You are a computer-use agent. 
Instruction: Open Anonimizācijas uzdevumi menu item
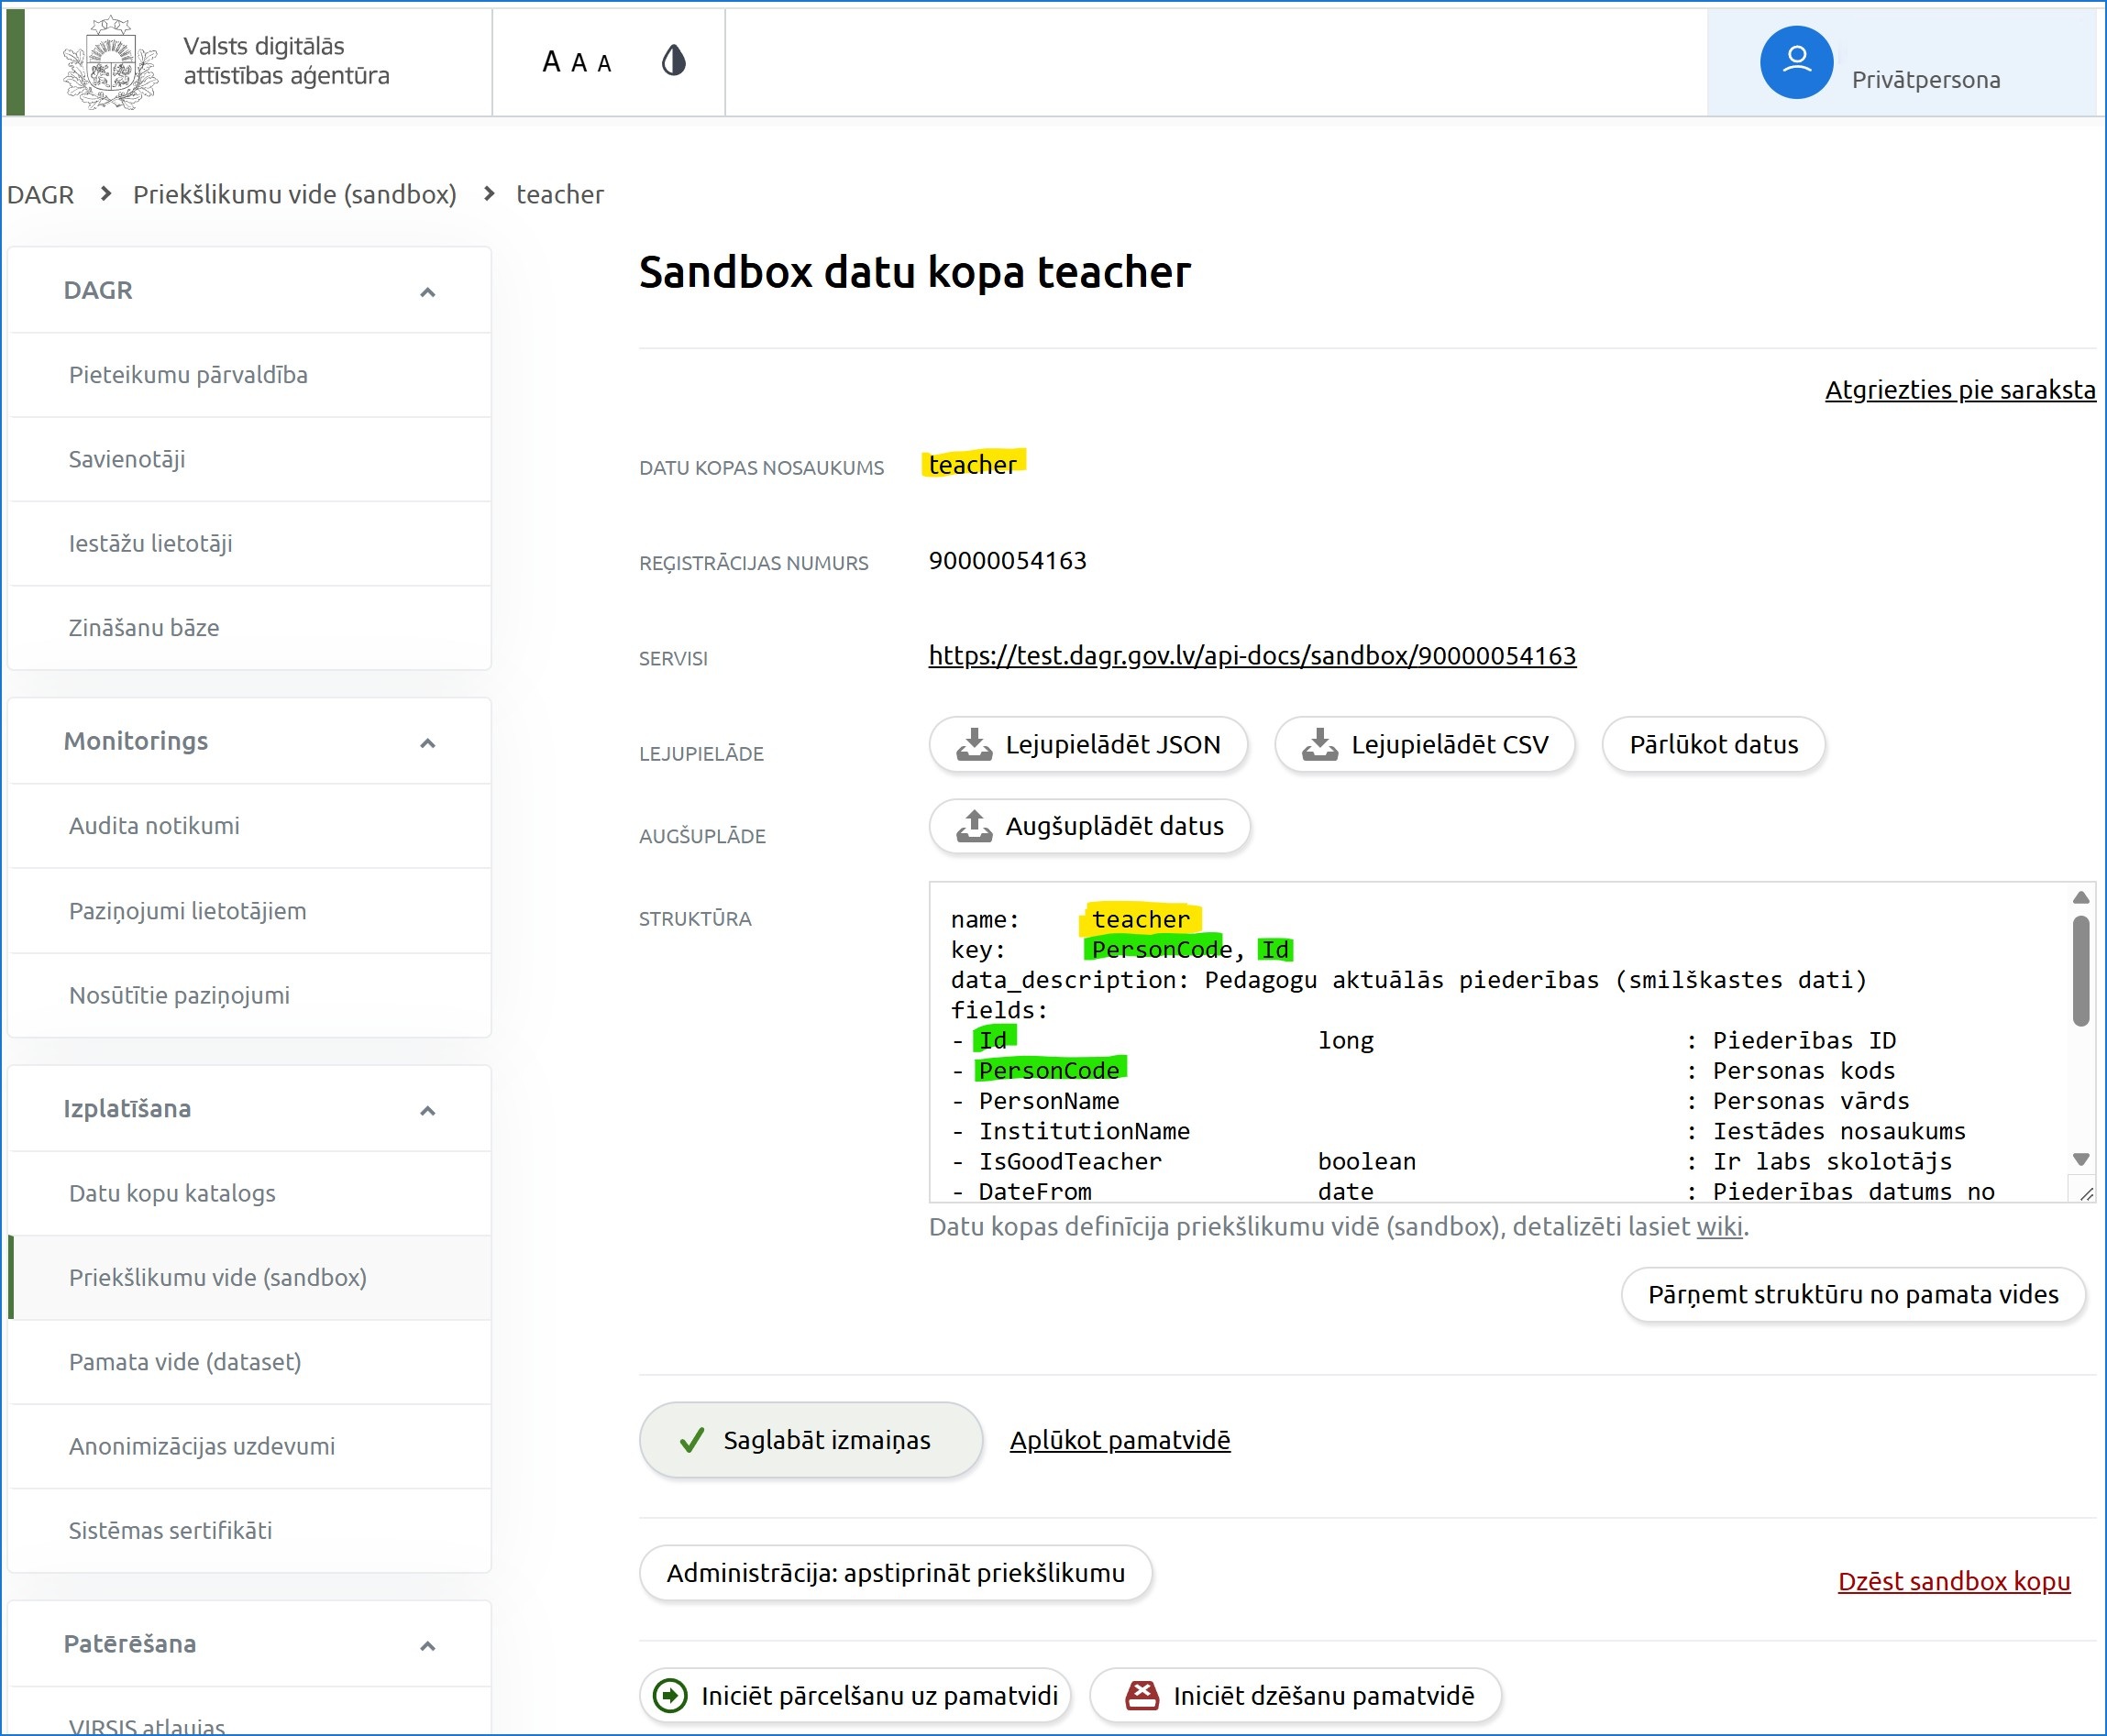[249, 1446]
